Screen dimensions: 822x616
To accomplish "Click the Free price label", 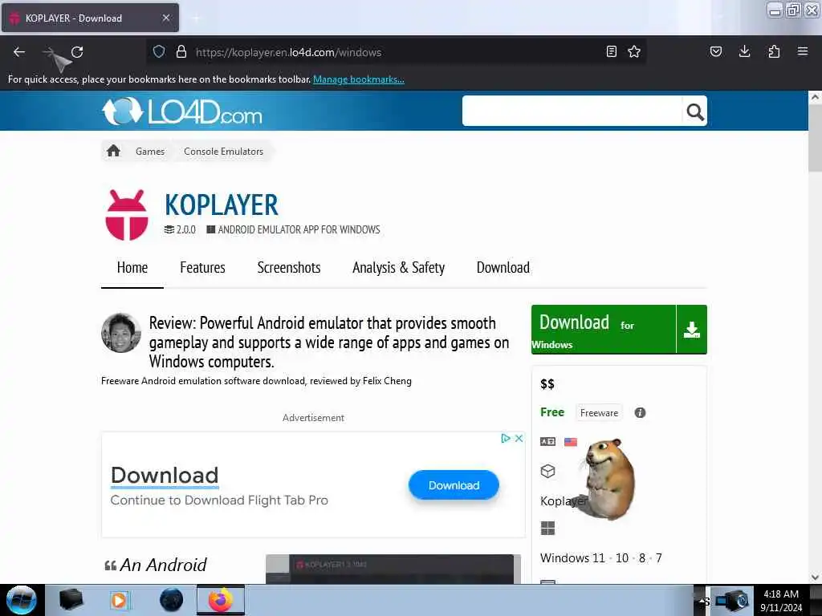I will 552,412.
